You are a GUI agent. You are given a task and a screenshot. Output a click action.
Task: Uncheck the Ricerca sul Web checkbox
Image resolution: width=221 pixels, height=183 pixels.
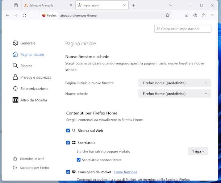tap(68, 130)
